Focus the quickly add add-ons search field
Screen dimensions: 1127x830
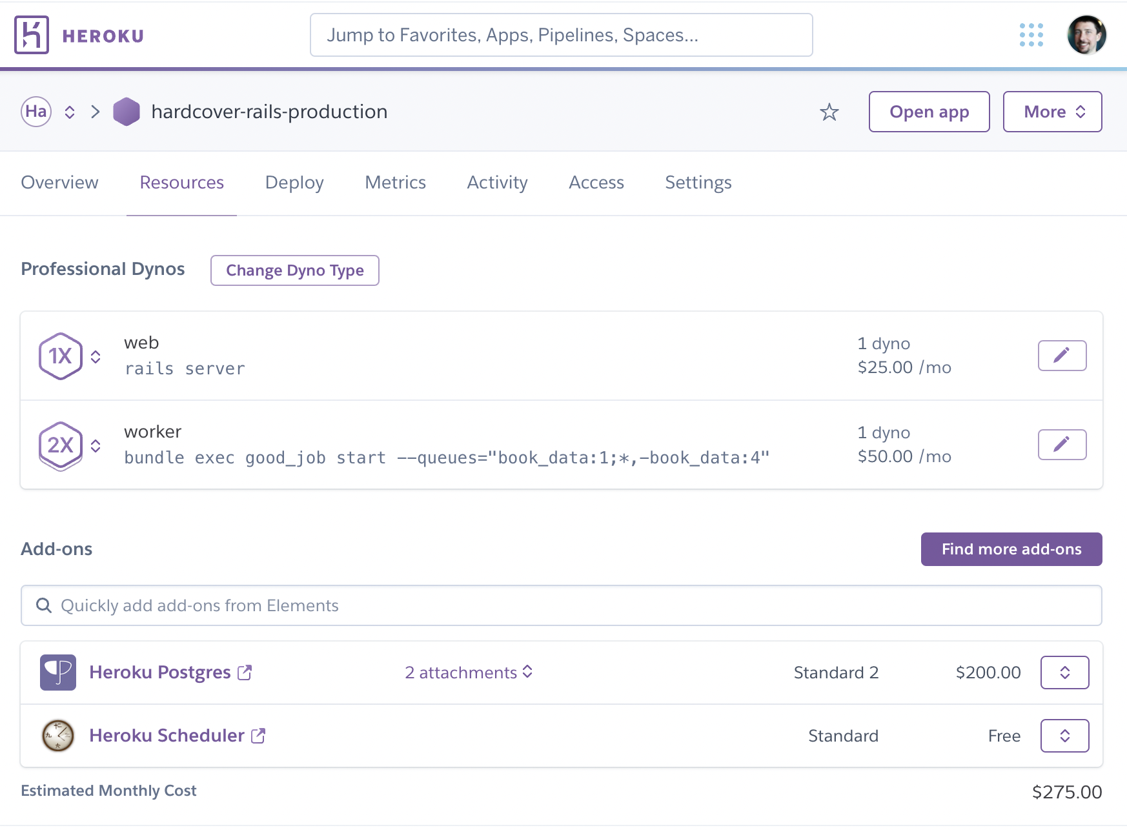(562, 605)
